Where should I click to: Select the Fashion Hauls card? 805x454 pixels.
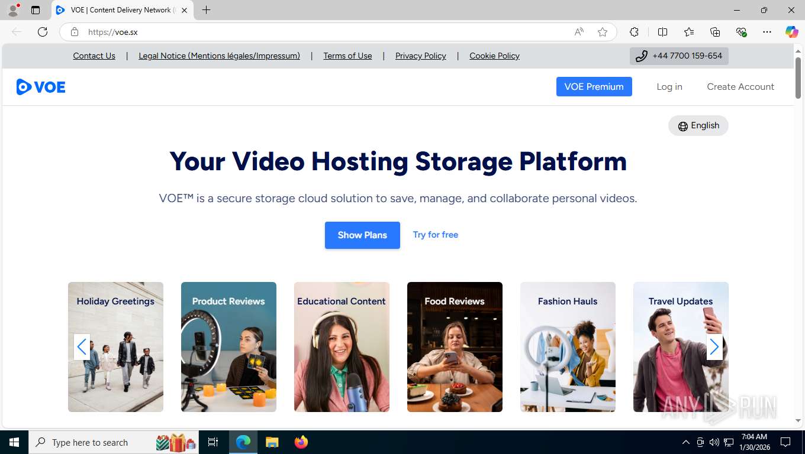(x=568, y=347)
